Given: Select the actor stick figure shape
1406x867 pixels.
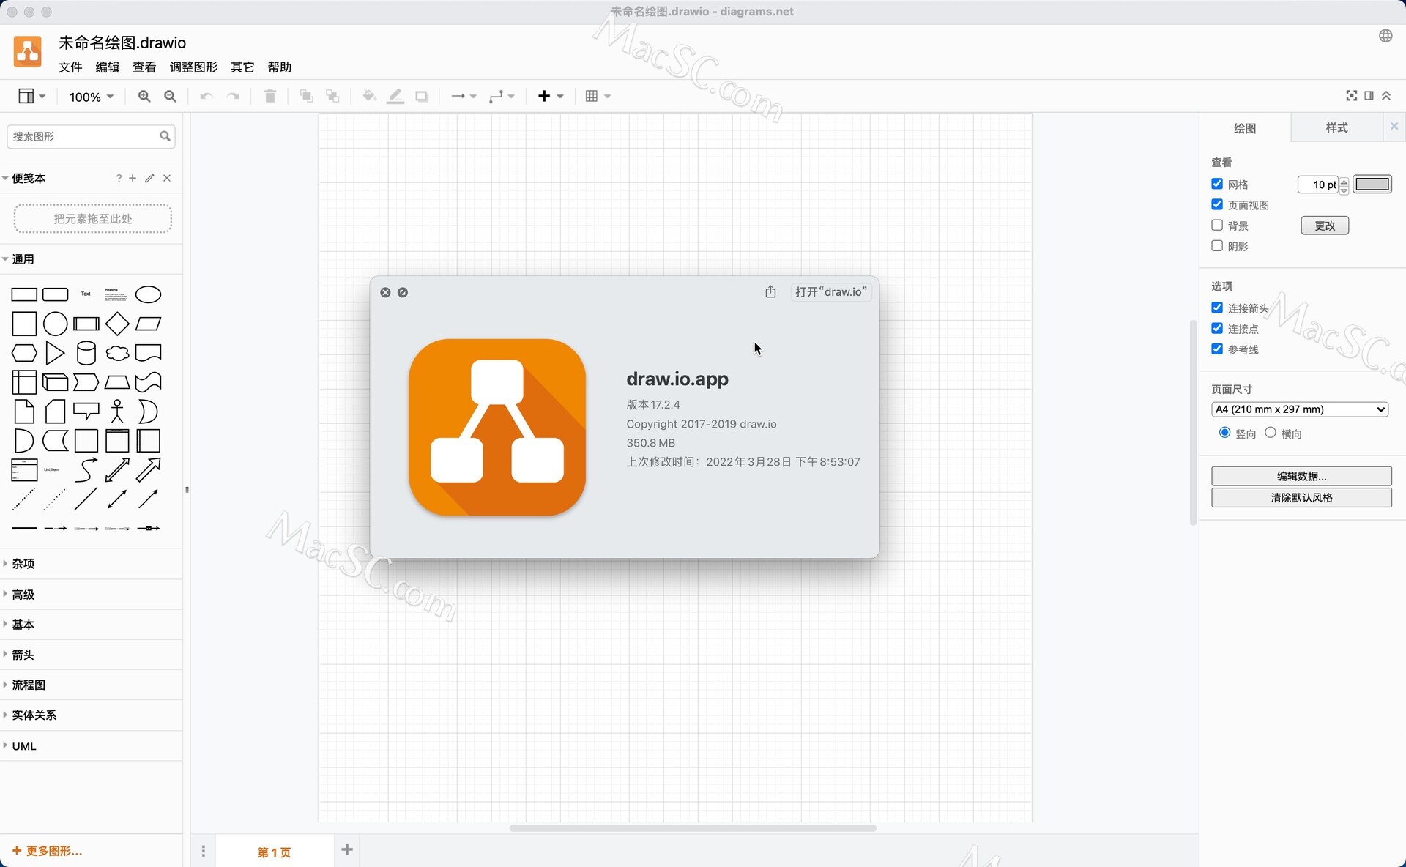Looking at the screenshot, I should coord(117,412).
